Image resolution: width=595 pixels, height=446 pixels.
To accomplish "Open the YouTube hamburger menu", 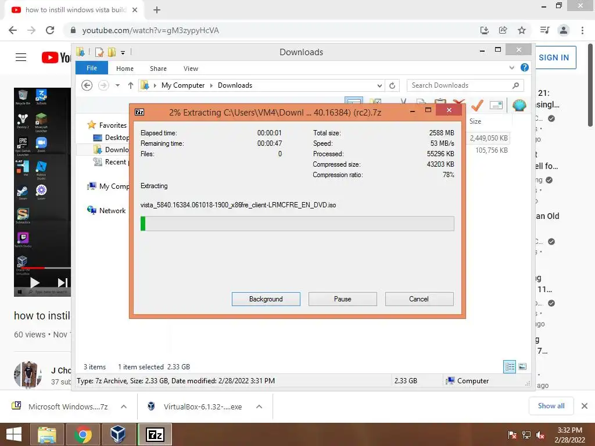I will point(21,57).
